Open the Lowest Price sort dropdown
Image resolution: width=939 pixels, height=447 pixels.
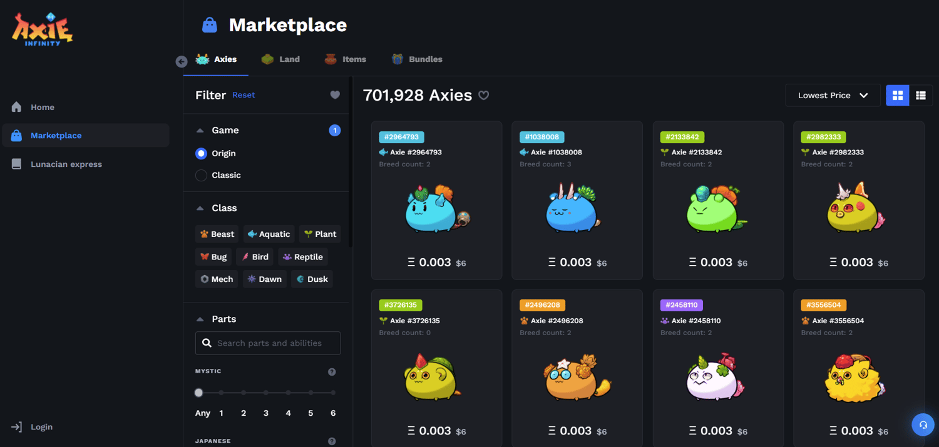(x=833, y=95)
